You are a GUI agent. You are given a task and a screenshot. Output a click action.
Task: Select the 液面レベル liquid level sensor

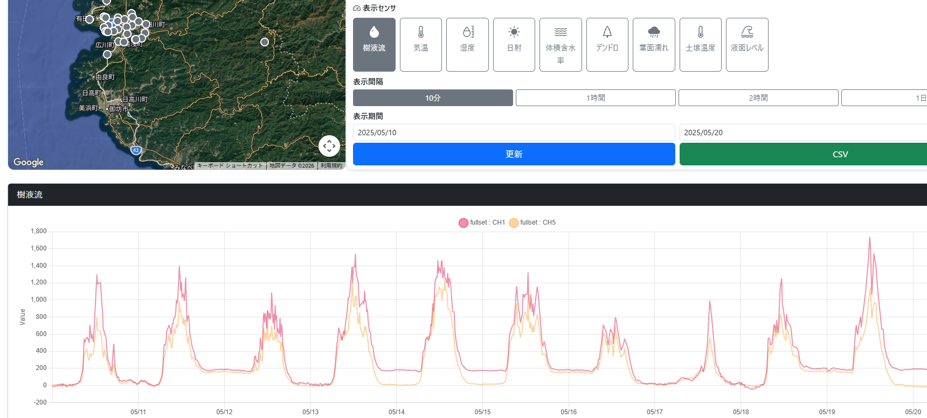click(747, 45)
